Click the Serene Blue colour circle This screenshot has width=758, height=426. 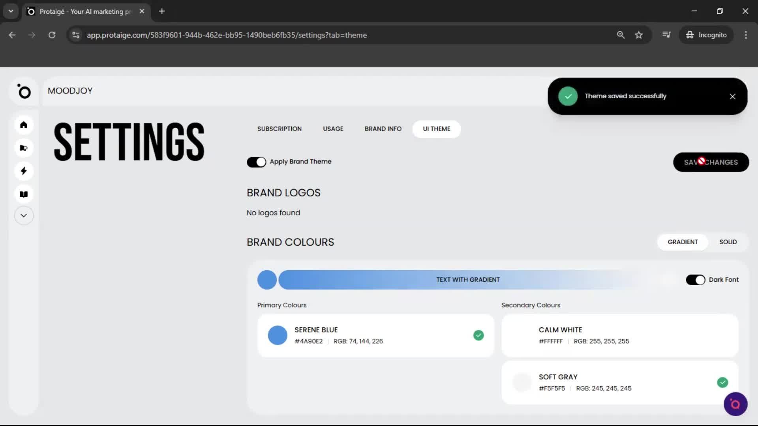[x=278, y=335]
